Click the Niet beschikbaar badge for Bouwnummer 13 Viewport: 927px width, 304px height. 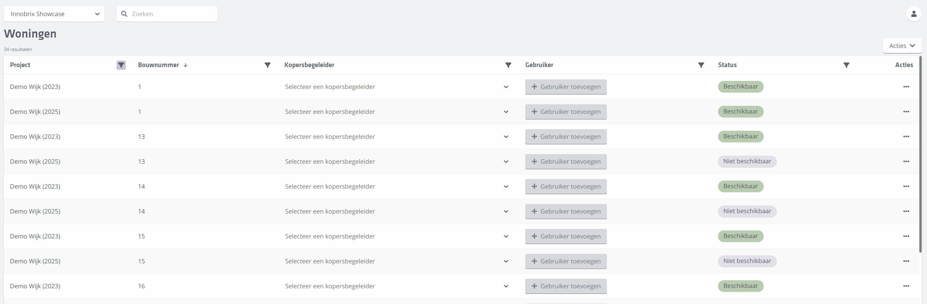pyautogui.click(x=747, y=162)
